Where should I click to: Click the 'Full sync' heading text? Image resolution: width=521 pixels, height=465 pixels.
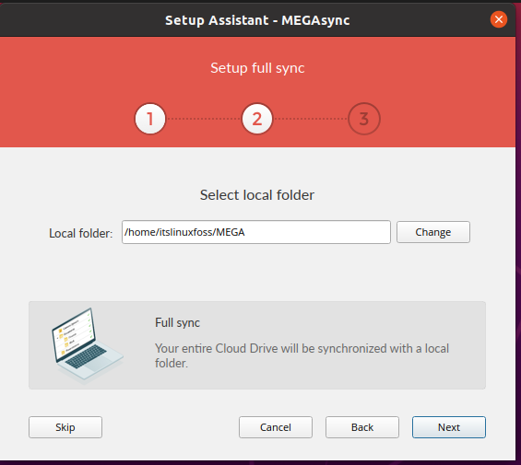click(x=177, y=323)
